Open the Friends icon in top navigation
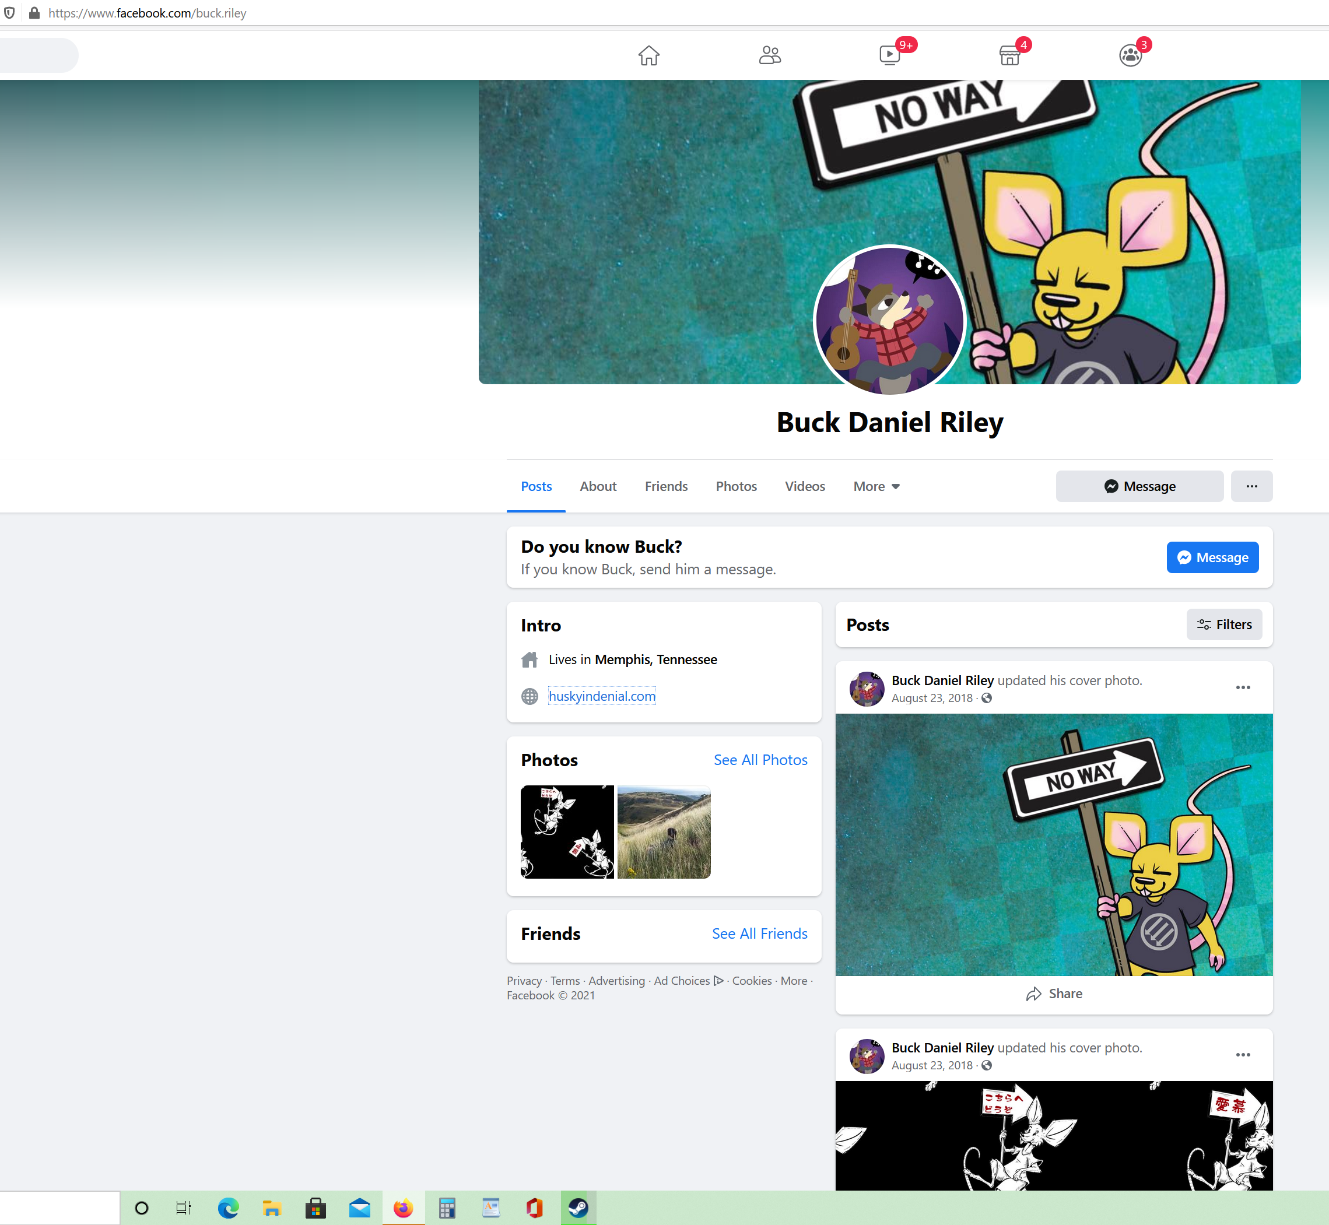The image size is (1329, 1225). coord(770,55)
